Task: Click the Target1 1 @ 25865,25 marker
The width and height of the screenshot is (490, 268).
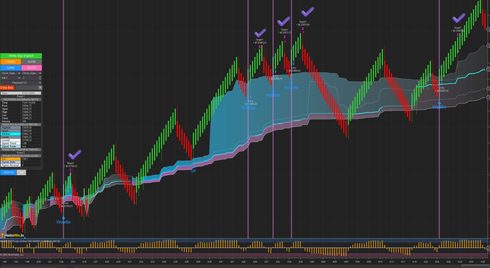Action: pos(260,41)
